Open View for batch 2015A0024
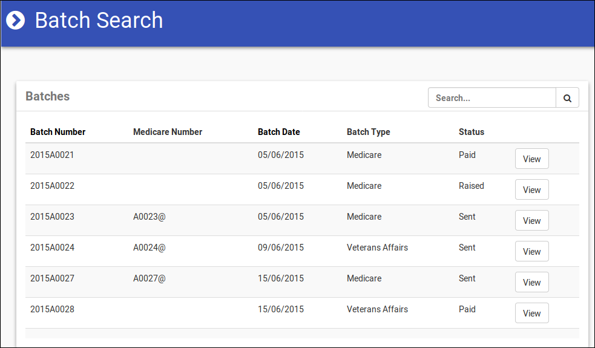The width and height of the screenshot is (595, 348). click(531, 252)
